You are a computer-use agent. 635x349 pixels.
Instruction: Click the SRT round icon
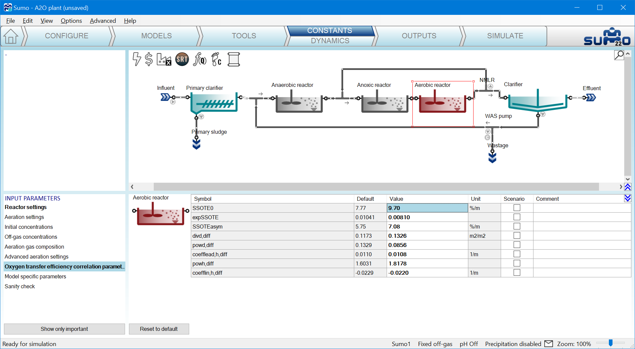pyautogui.click(x=182, y=59)
